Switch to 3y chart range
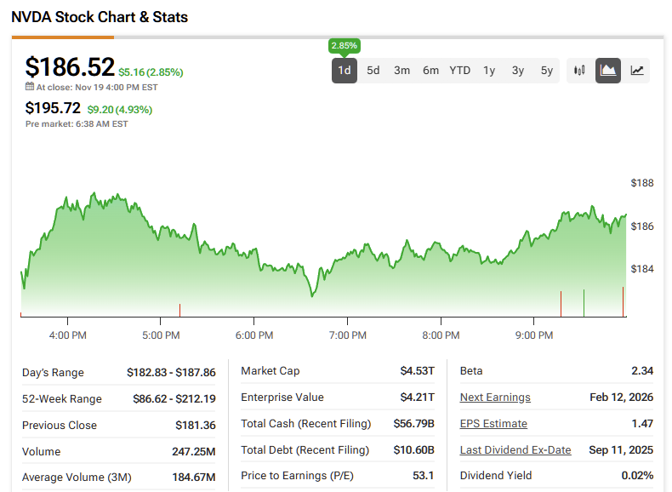 coord(518,71)
